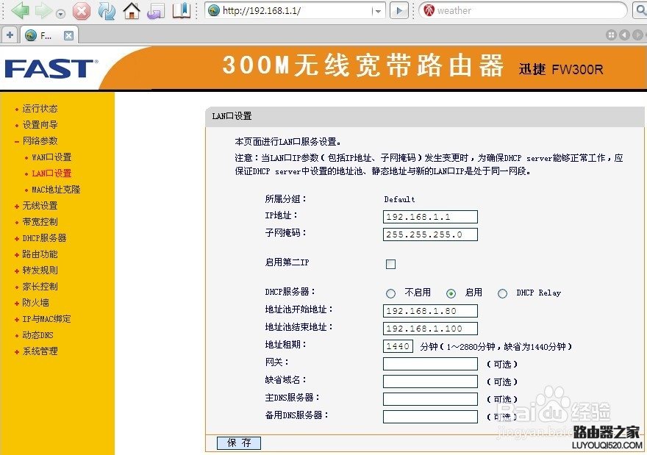
Task: Click the weather search icon
Action: coord(427,10)
